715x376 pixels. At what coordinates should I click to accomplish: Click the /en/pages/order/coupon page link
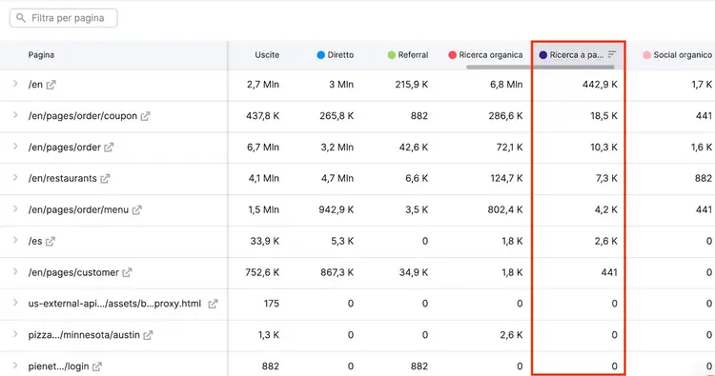click(x=83, y=116)
